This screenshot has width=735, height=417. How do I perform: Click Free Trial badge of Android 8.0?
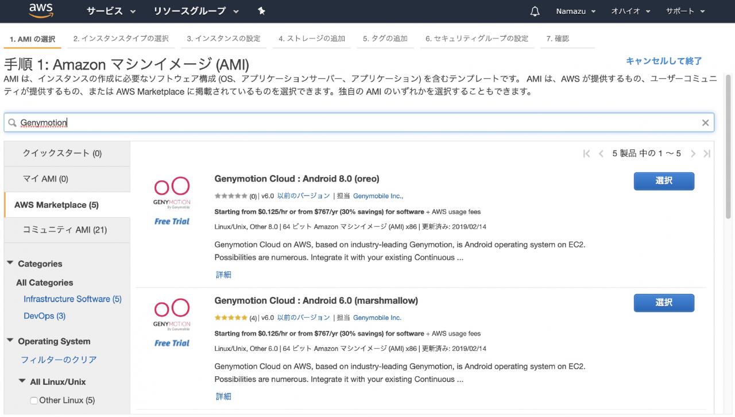pos(172,221)
